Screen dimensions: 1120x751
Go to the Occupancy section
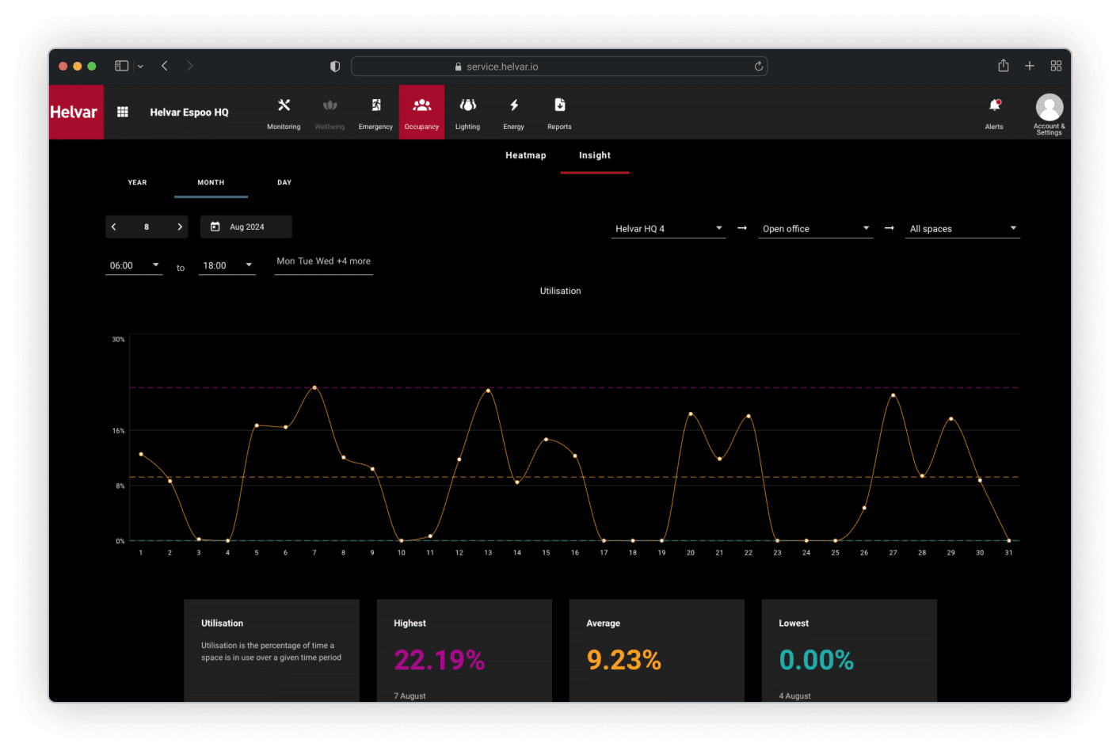(421, 112)
